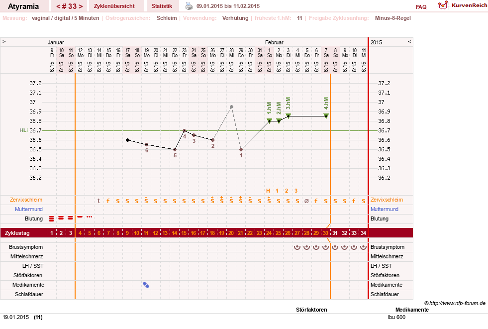This screenshot has height=329, width=488.
Task: Click the printer icon next to date range
Action: [x=189, y=6]
